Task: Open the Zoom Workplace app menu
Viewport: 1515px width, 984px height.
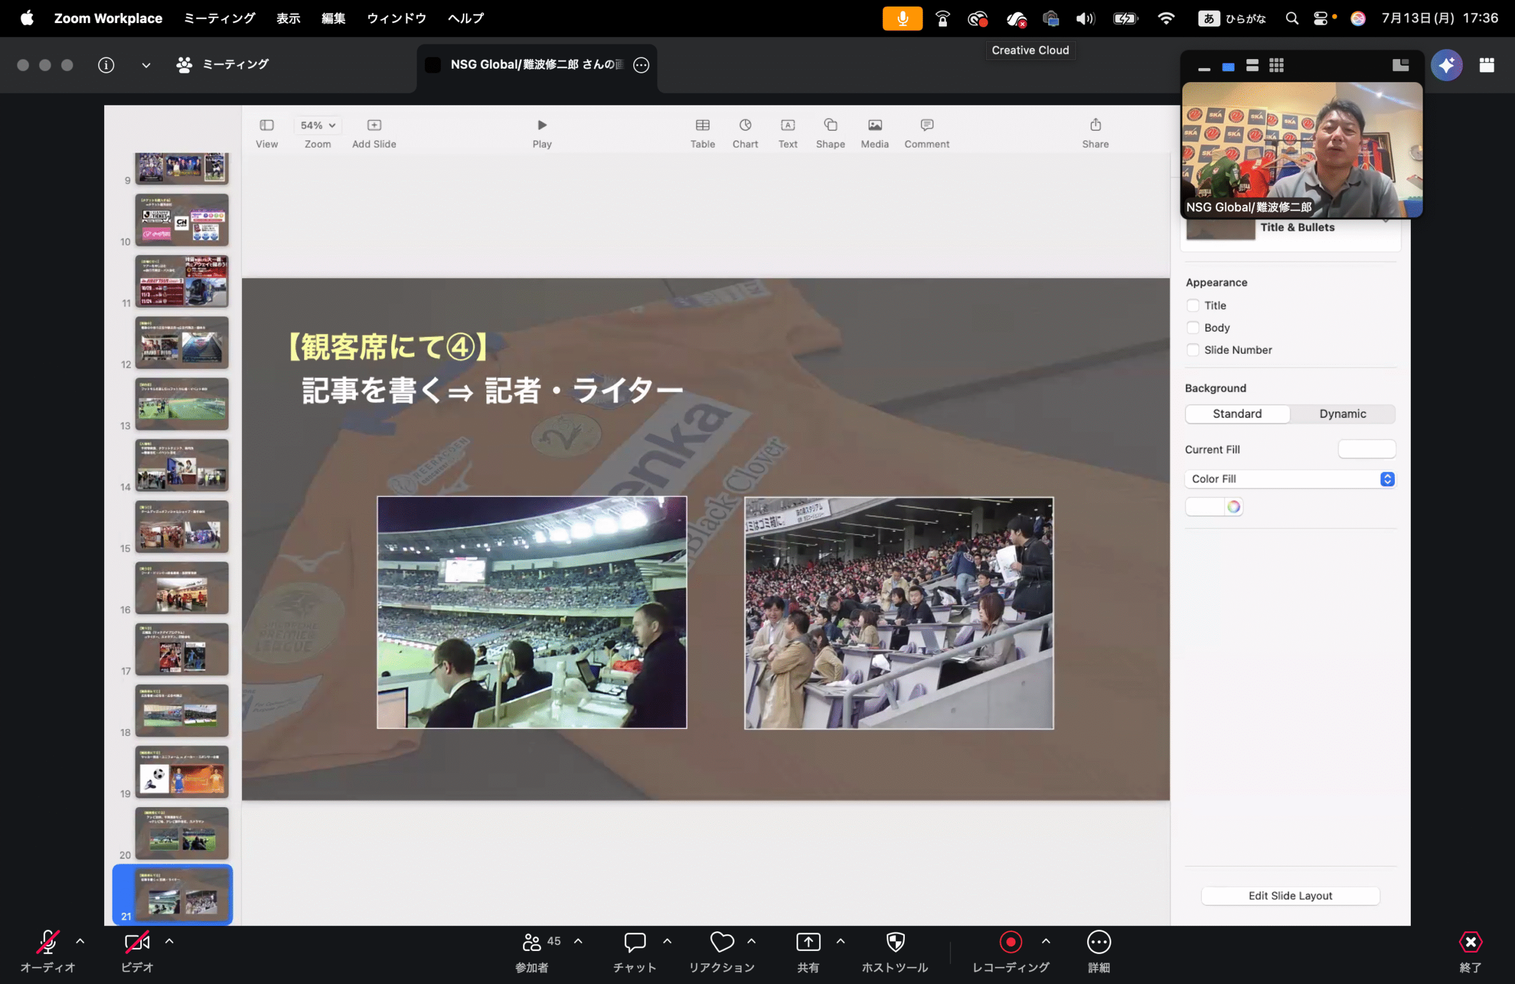Action: click(x=108, y=18)
